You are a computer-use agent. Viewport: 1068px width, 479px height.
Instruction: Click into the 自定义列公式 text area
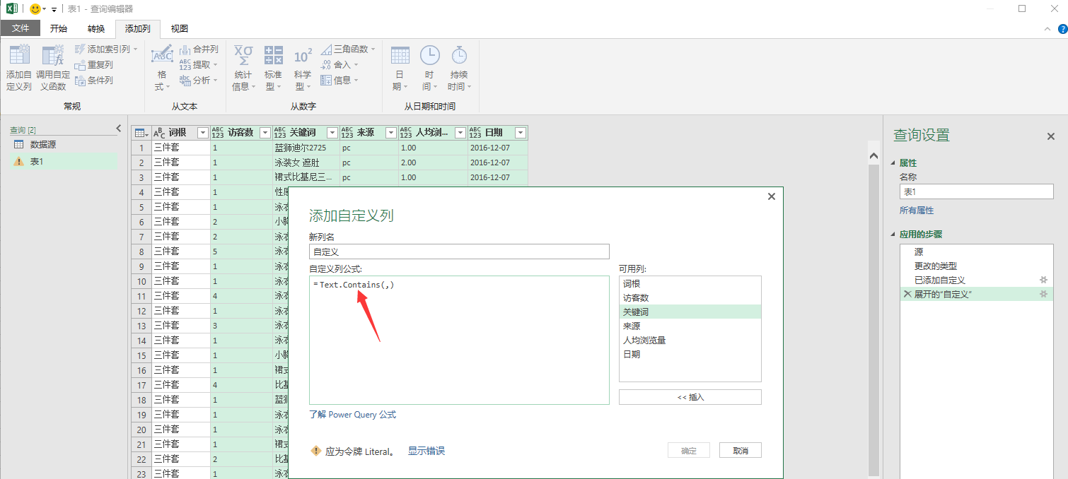459,340
